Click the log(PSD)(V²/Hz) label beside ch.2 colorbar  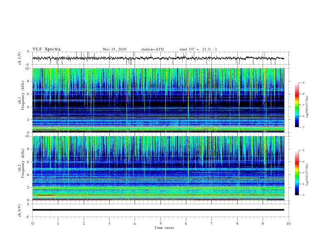307,175
